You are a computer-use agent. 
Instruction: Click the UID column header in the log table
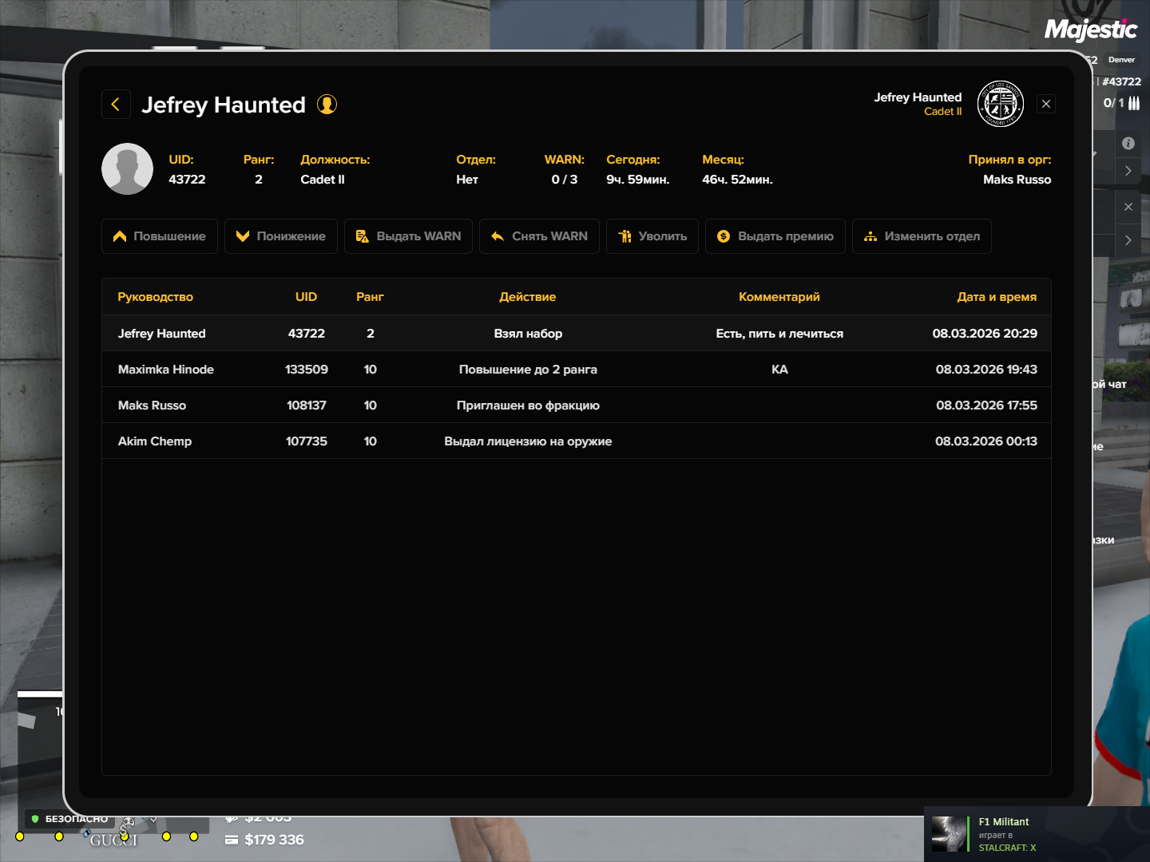[x=307, y=297]
